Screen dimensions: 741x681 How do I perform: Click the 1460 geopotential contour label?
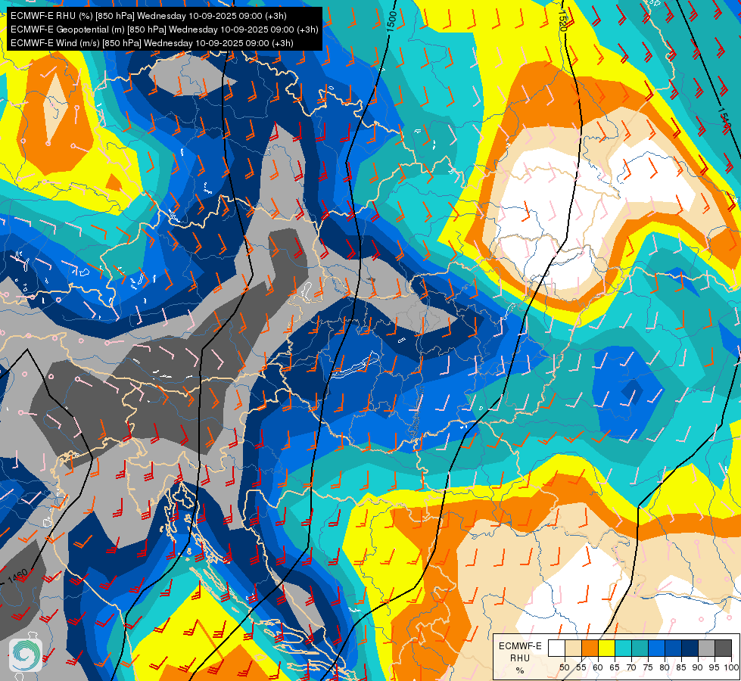[x=18, y=577]
